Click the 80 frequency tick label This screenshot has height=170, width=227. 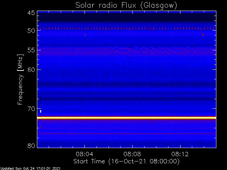(31, 146)
